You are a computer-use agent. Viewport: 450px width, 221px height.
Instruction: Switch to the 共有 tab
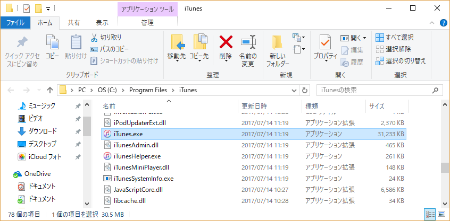pyautogui.click(x=74, y=23)
